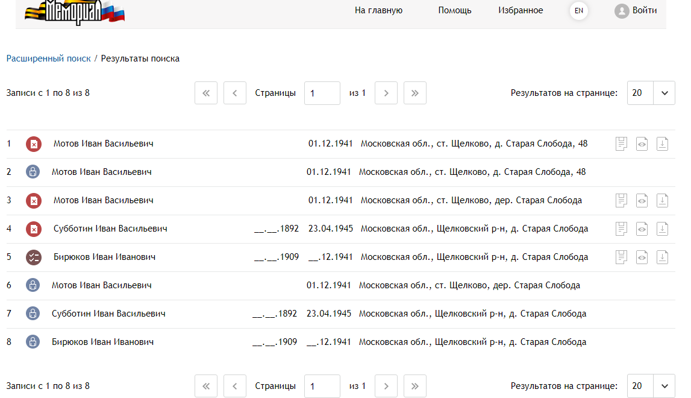Go to next page using top pagination arrow

[x=386, y=93]
